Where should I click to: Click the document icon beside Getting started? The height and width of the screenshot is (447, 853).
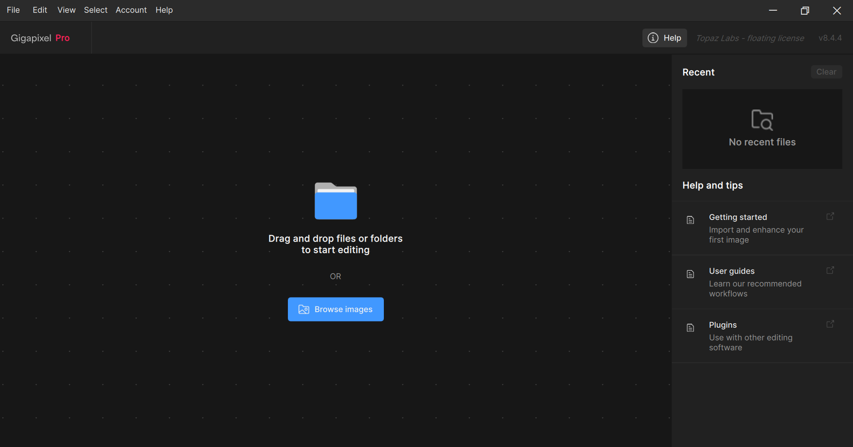[x=690, y=220]
